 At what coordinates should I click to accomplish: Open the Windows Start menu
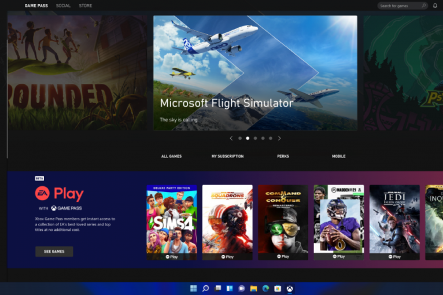point(194,289)
